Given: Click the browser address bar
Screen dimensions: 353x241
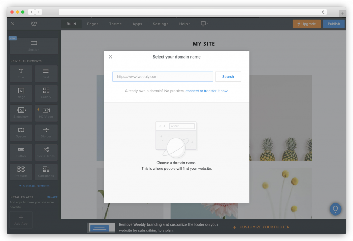Looking at the screenshot, I should tap(193, 12).
